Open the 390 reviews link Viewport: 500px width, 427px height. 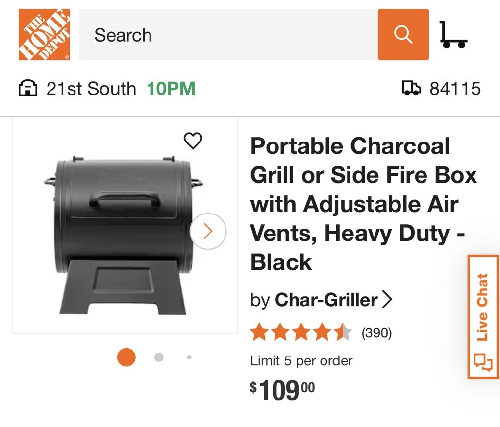click(376, 333)
